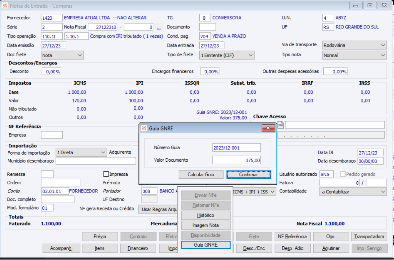394x260 pixels.
Task: Select Histórico in the popup menu
Action: pos(206,215)
